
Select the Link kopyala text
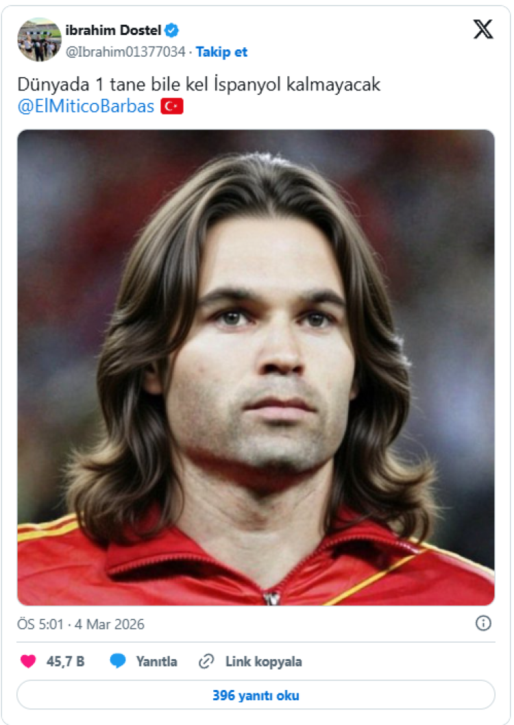pyautogui.click(x=263, y=662)
